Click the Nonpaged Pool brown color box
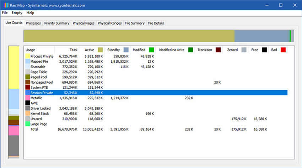The height and width of the screenshot is (168, 302). [28, 82]
